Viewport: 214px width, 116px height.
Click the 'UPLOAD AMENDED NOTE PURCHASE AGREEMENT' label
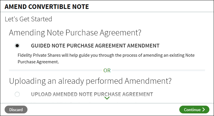click(92, 94)
